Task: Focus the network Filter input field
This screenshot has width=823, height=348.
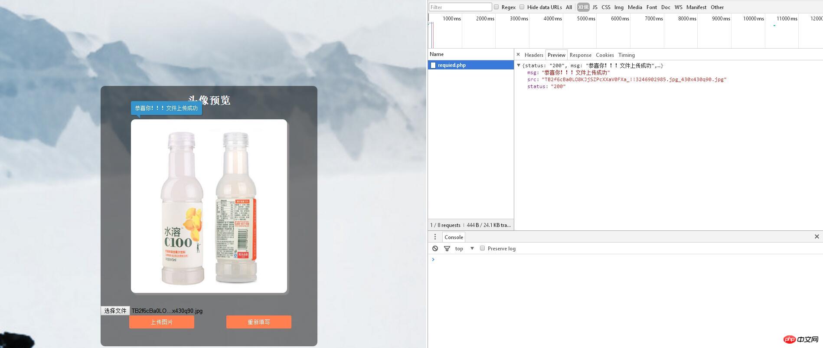Action: 460,7
